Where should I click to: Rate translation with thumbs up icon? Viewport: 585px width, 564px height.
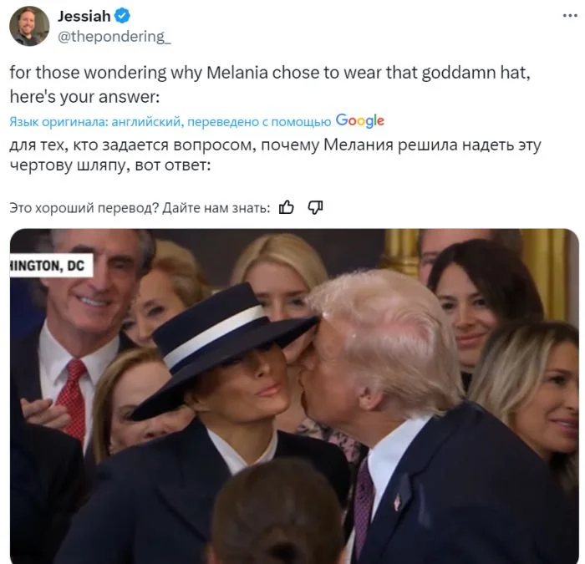[x=286, y=207]
